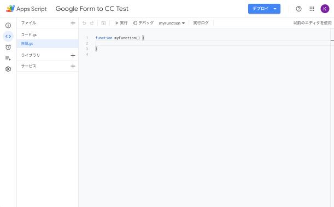Screen dimensions: 334x207
Task: Add a new file with plus icon
Action: tap(73, 23)
